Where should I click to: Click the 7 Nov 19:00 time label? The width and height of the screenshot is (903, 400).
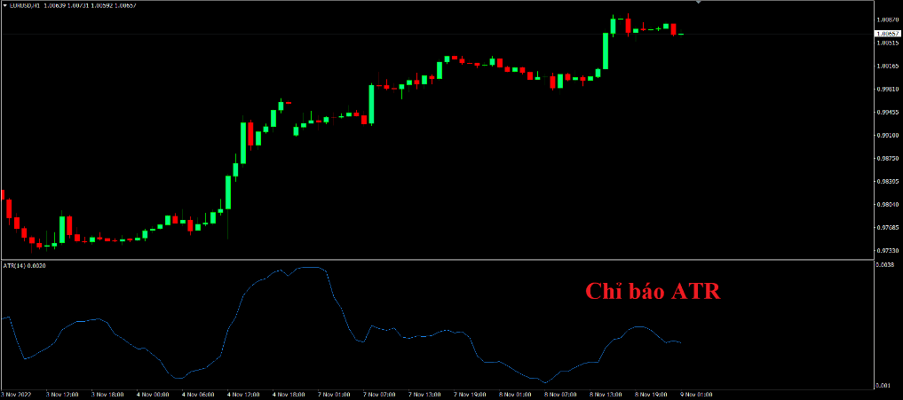click(471, 396)
